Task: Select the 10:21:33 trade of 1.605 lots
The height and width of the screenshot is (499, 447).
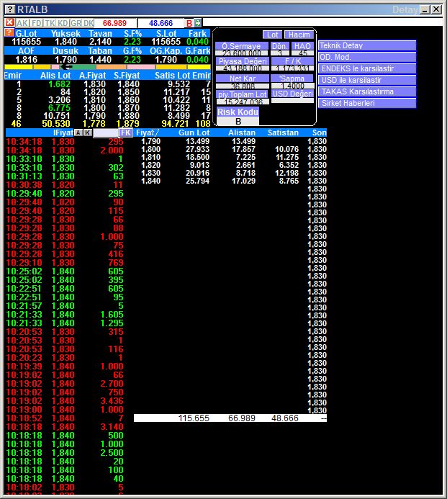Action: [65, 315]
